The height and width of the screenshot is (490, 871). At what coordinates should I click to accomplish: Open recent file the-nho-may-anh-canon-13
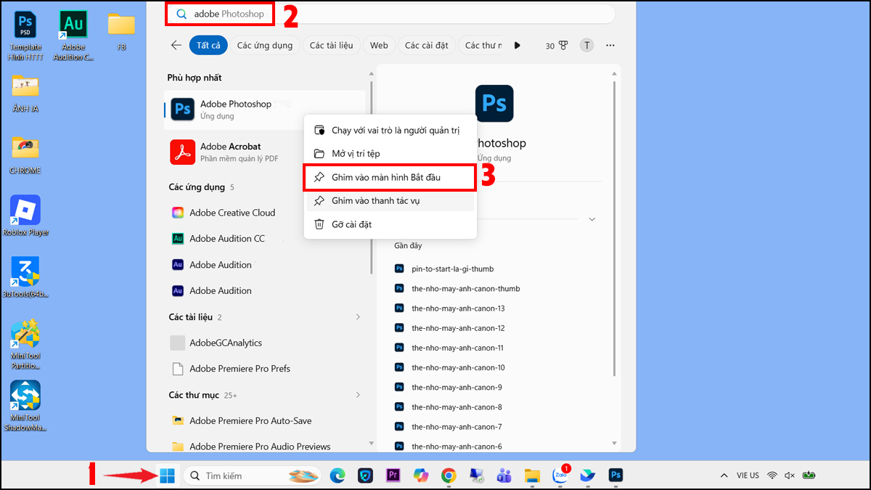click(x=449, y=309)
